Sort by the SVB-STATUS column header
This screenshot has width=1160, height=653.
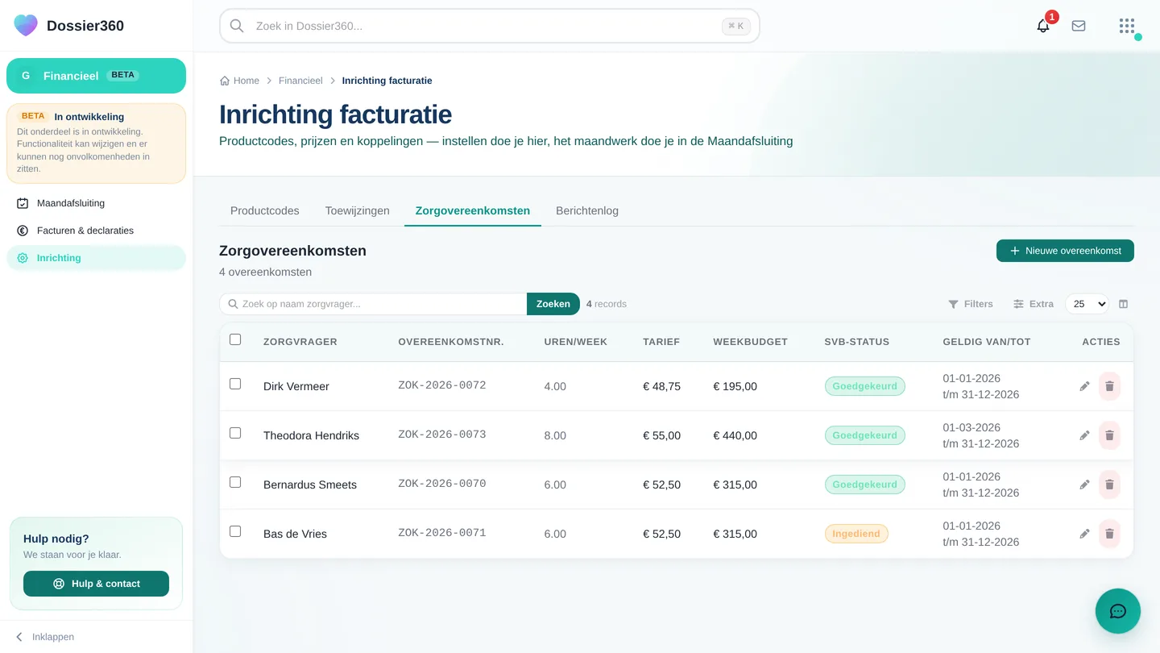click(x=857, y=342)
